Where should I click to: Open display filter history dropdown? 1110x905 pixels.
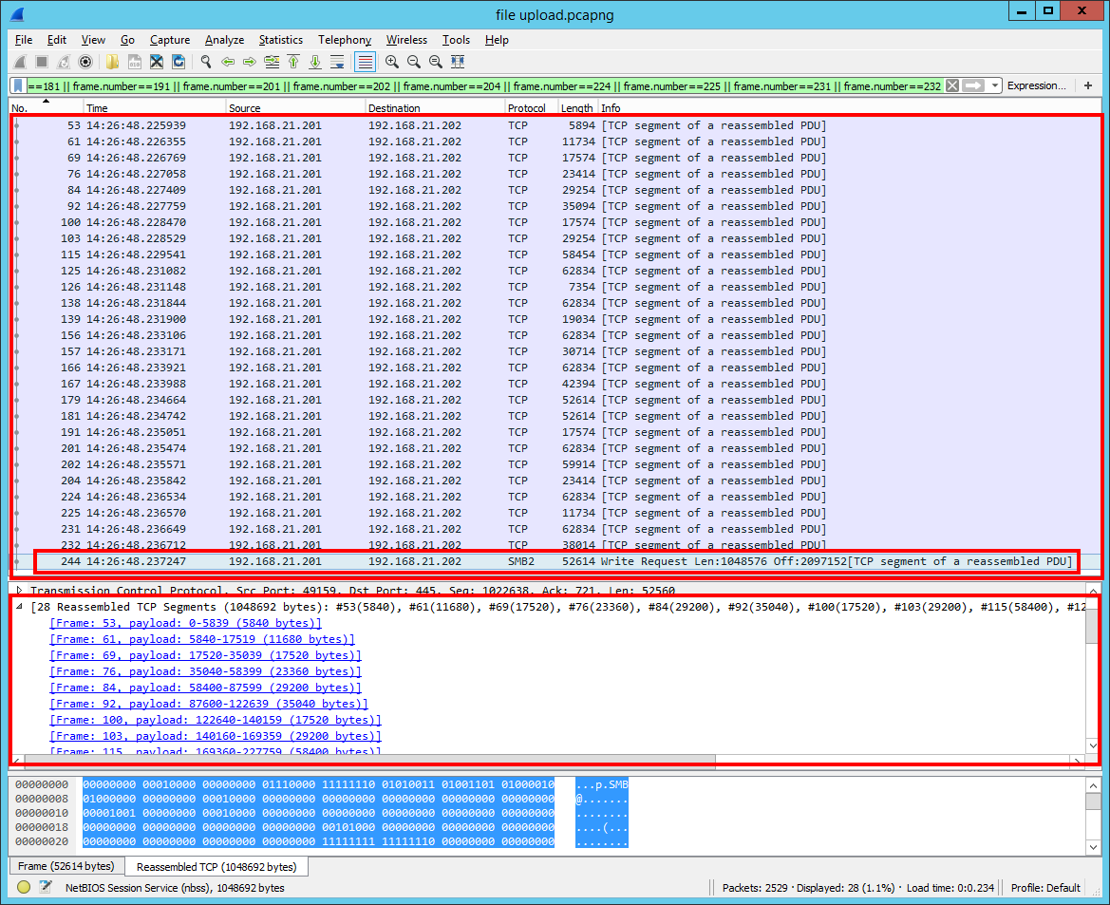pyautogui.click(x=994, y=85)
